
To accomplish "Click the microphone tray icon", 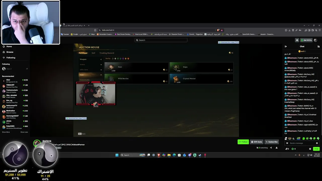I will coord(299,155).
